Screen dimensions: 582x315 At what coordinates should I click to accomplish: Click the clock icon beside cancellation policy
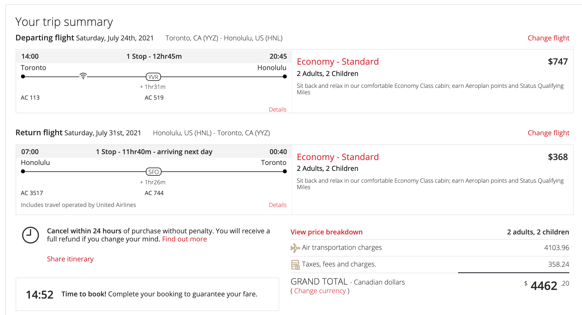point(30,235)
